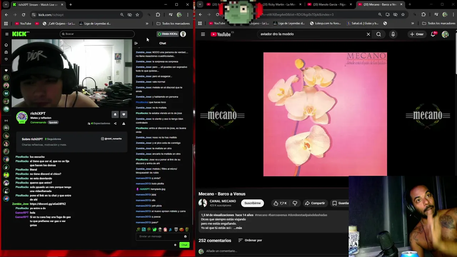
Task: Click Liga de Leyendas bookmark in Kick window
Action: click(95, 24)
